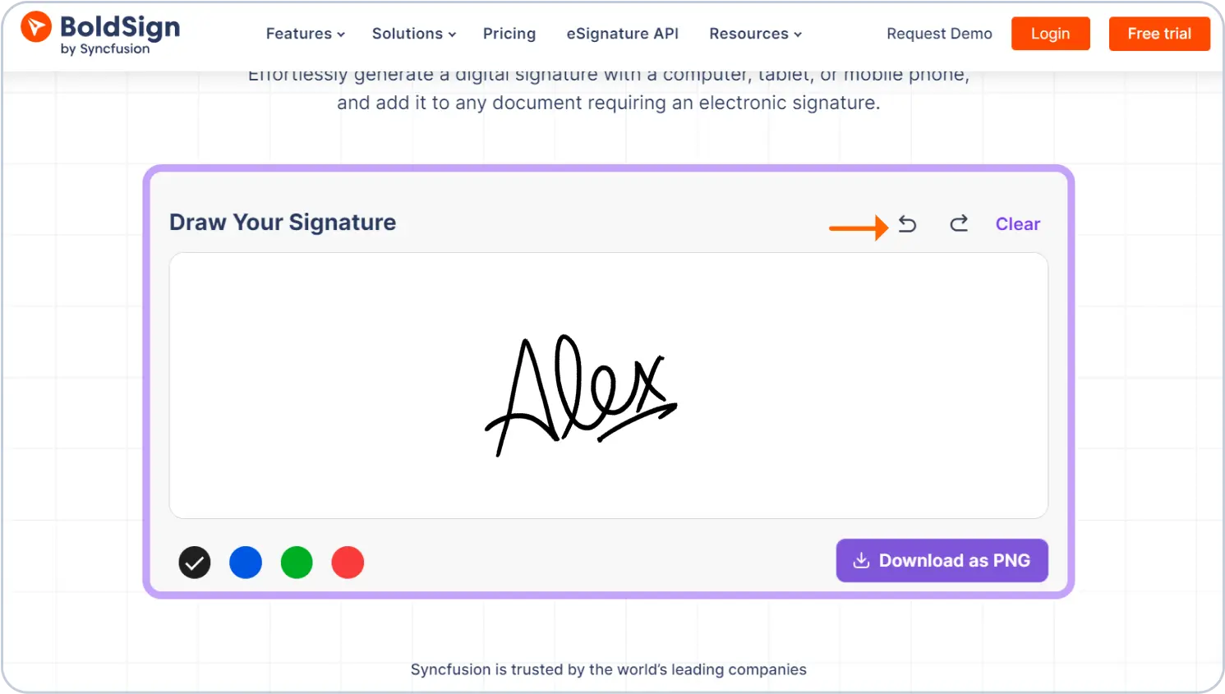Screen dimensions: 1225x694
Task: Click the Request Demo link
Action: 939,34
